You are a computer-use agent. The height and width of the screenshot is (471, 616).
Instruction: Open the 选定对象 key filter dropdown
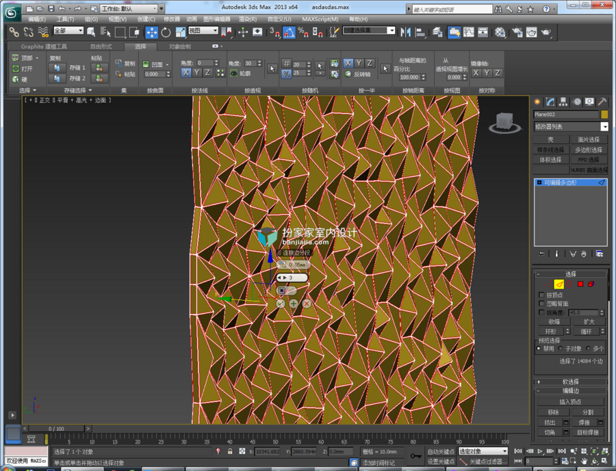click(x=483, y=451)
